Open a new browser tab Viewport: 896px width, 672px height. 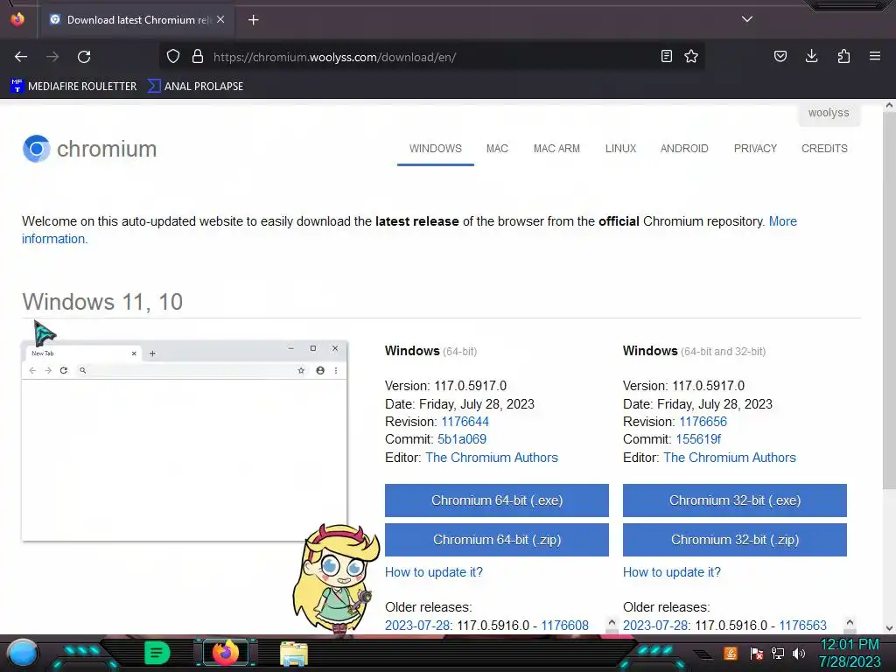[253, 20]
